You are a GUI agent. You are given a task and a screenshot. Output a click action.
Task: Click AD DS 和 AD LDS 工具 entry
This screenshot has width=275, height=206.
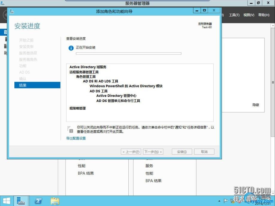(101, 81)
